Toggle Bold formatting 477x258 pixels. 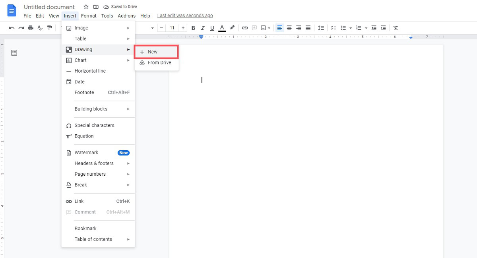193,28
